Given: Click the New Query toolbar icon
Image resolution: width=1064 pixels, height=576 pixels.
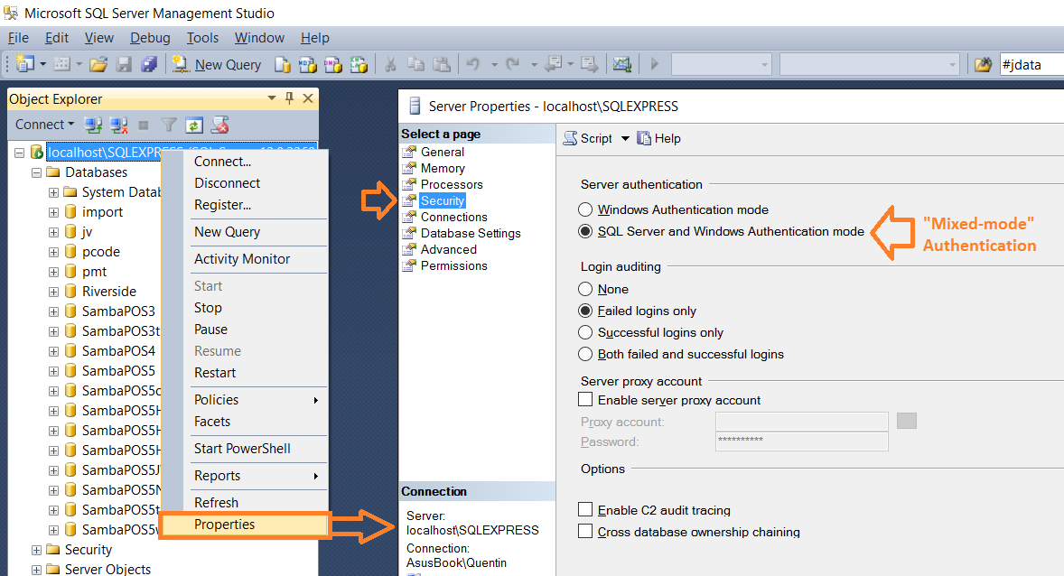Looking at the screenshot, I should tap(217, 64).
